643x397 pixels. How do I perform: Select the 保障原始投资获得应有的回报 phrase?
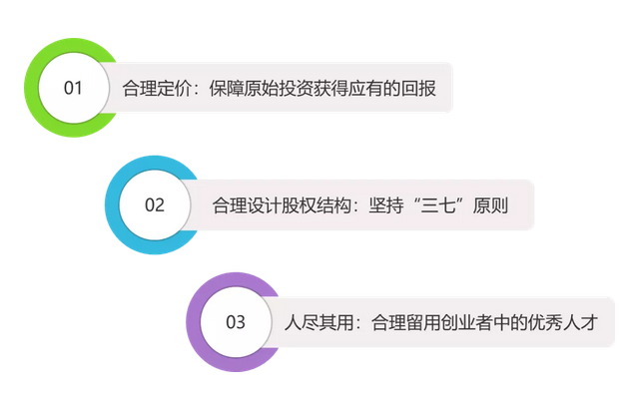322,88
